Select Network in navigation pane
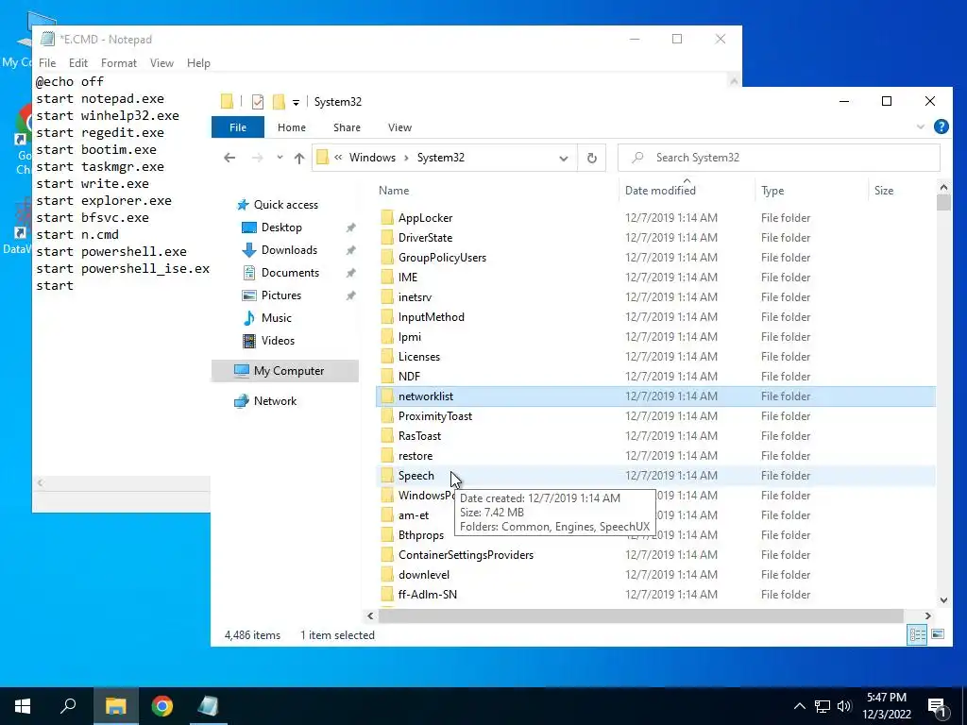The width and height of the screenshot is (967, 725). coord(275,400)
